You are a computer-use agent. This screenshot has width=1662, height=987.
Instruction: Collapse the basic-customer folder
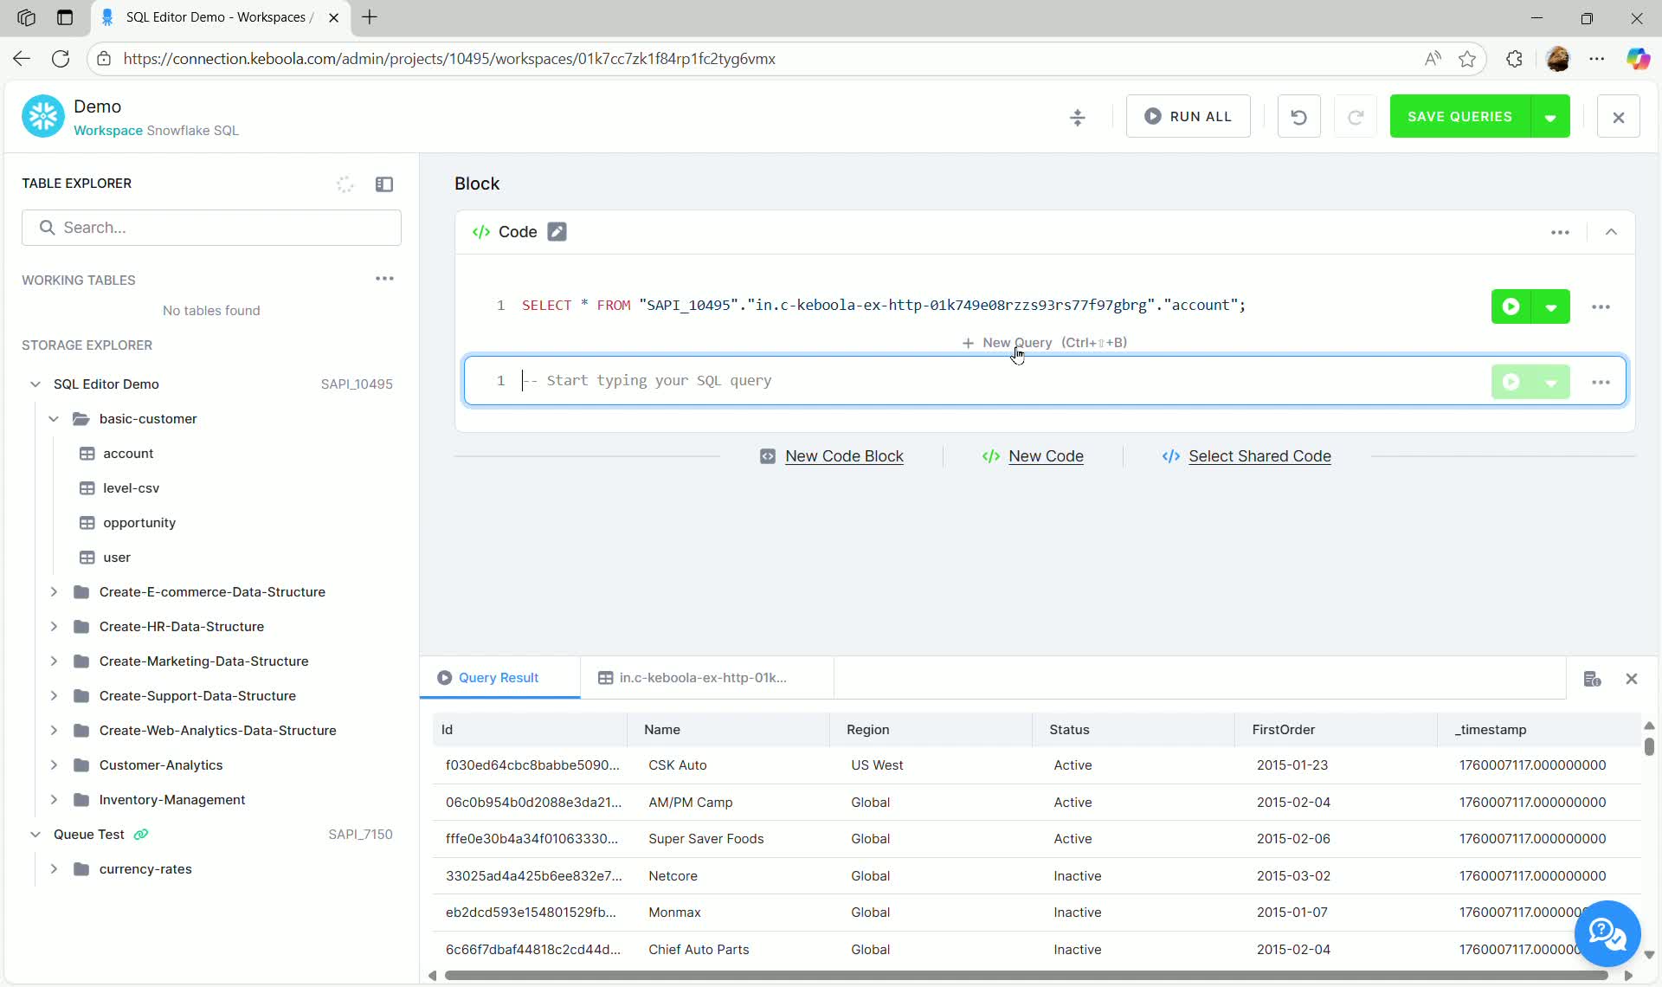(x=54, y=418)
